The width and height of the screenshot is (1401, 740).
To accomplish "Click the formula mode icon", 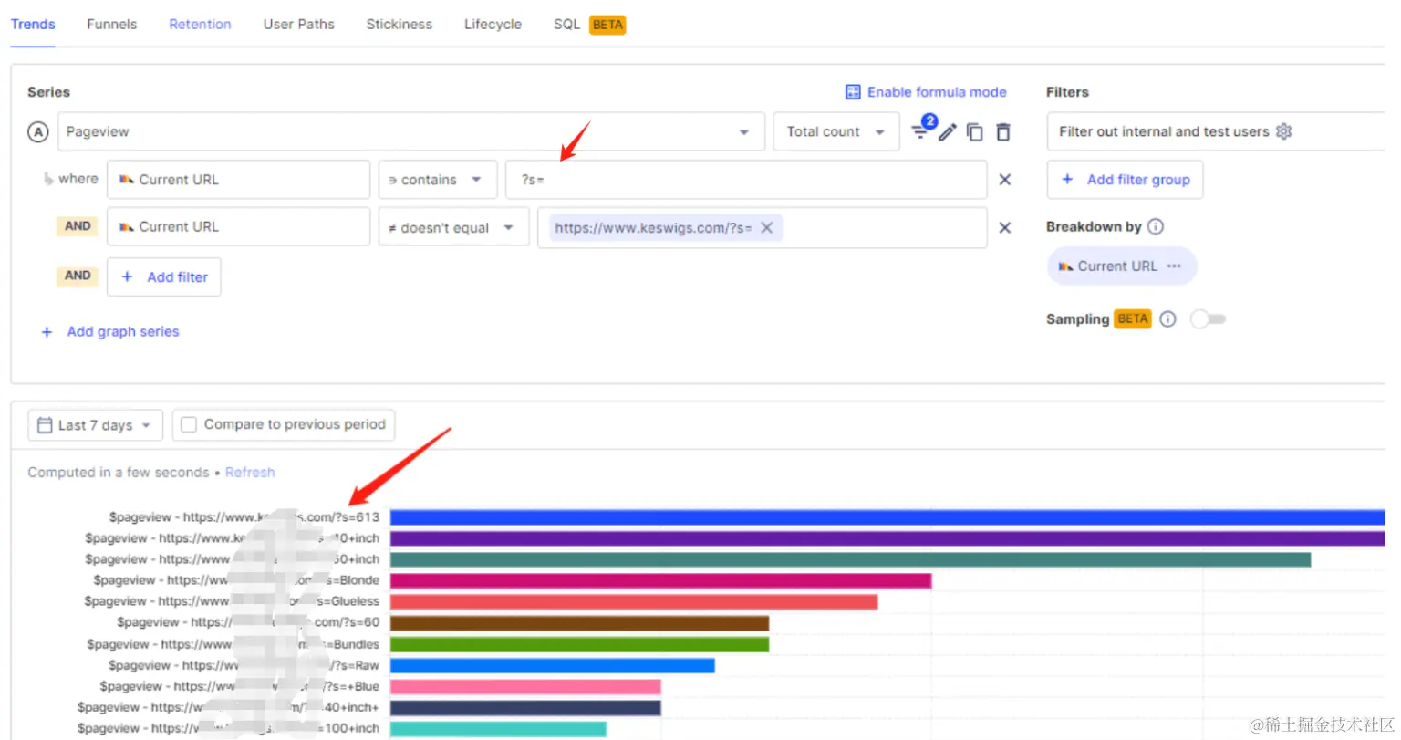I will 853,92.
